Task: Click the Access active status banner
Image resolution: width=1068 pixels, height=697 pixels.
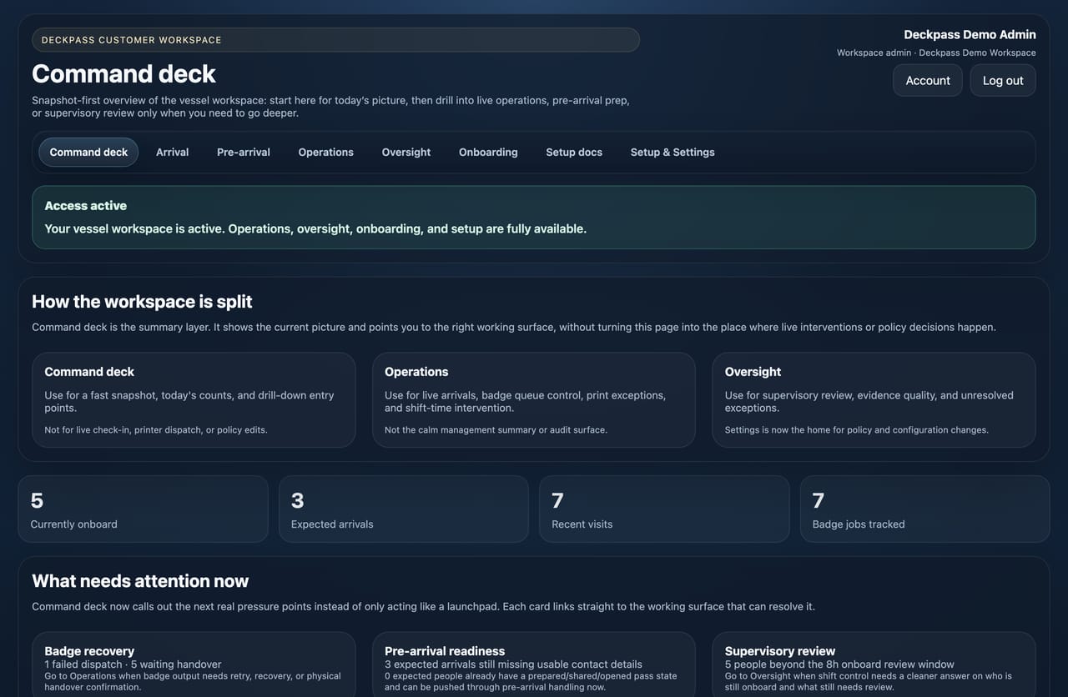Action: click(534, 218)
